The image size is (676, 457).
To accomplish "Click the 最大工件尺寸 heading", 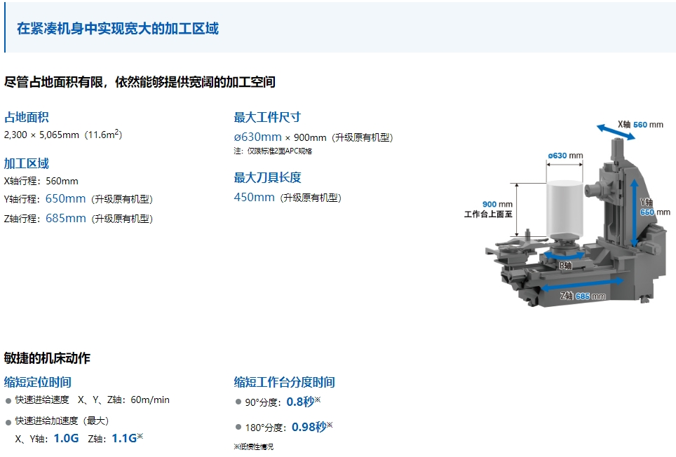I will coord(267,117).
